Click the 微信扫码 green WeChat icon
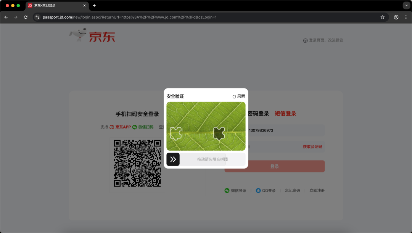This screenshot has width=412, height=233. pyautogui.click(x=135, y=127)
